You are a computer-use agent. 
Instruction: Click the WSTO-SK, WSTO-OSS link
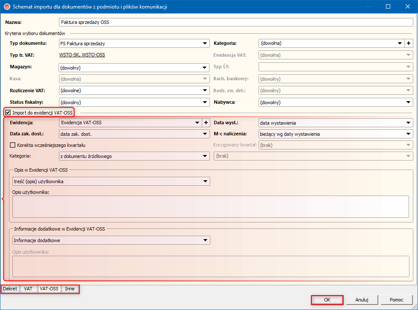point(82,55)
